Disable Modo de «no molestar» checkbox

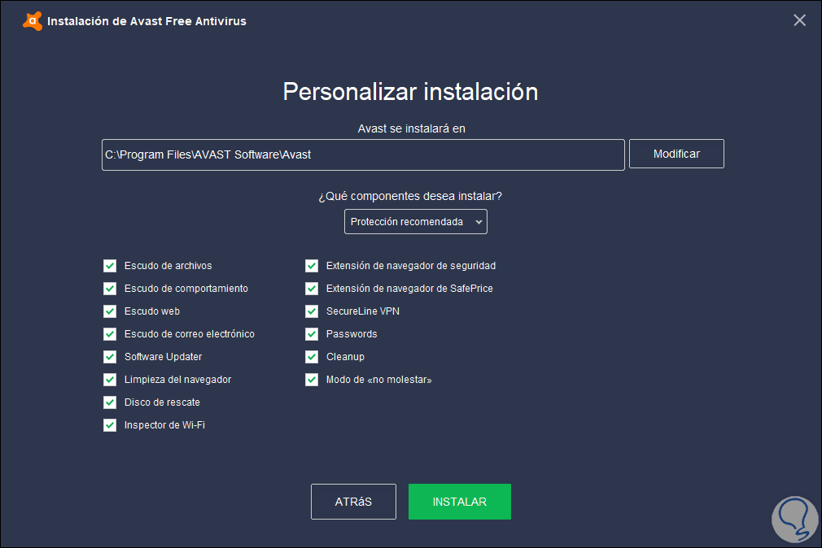point(312,380)
